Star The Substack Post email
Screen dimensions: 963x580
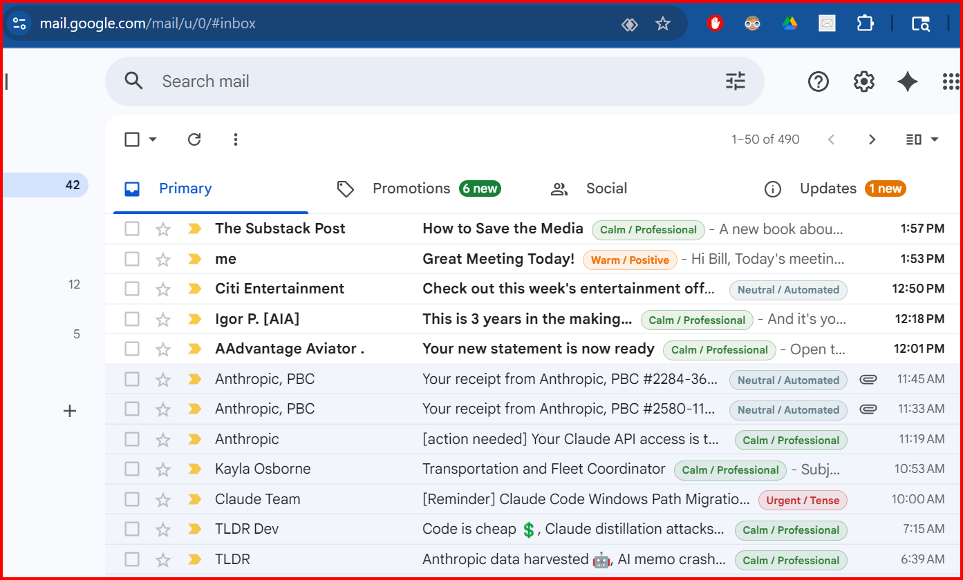tap(163, 229)
